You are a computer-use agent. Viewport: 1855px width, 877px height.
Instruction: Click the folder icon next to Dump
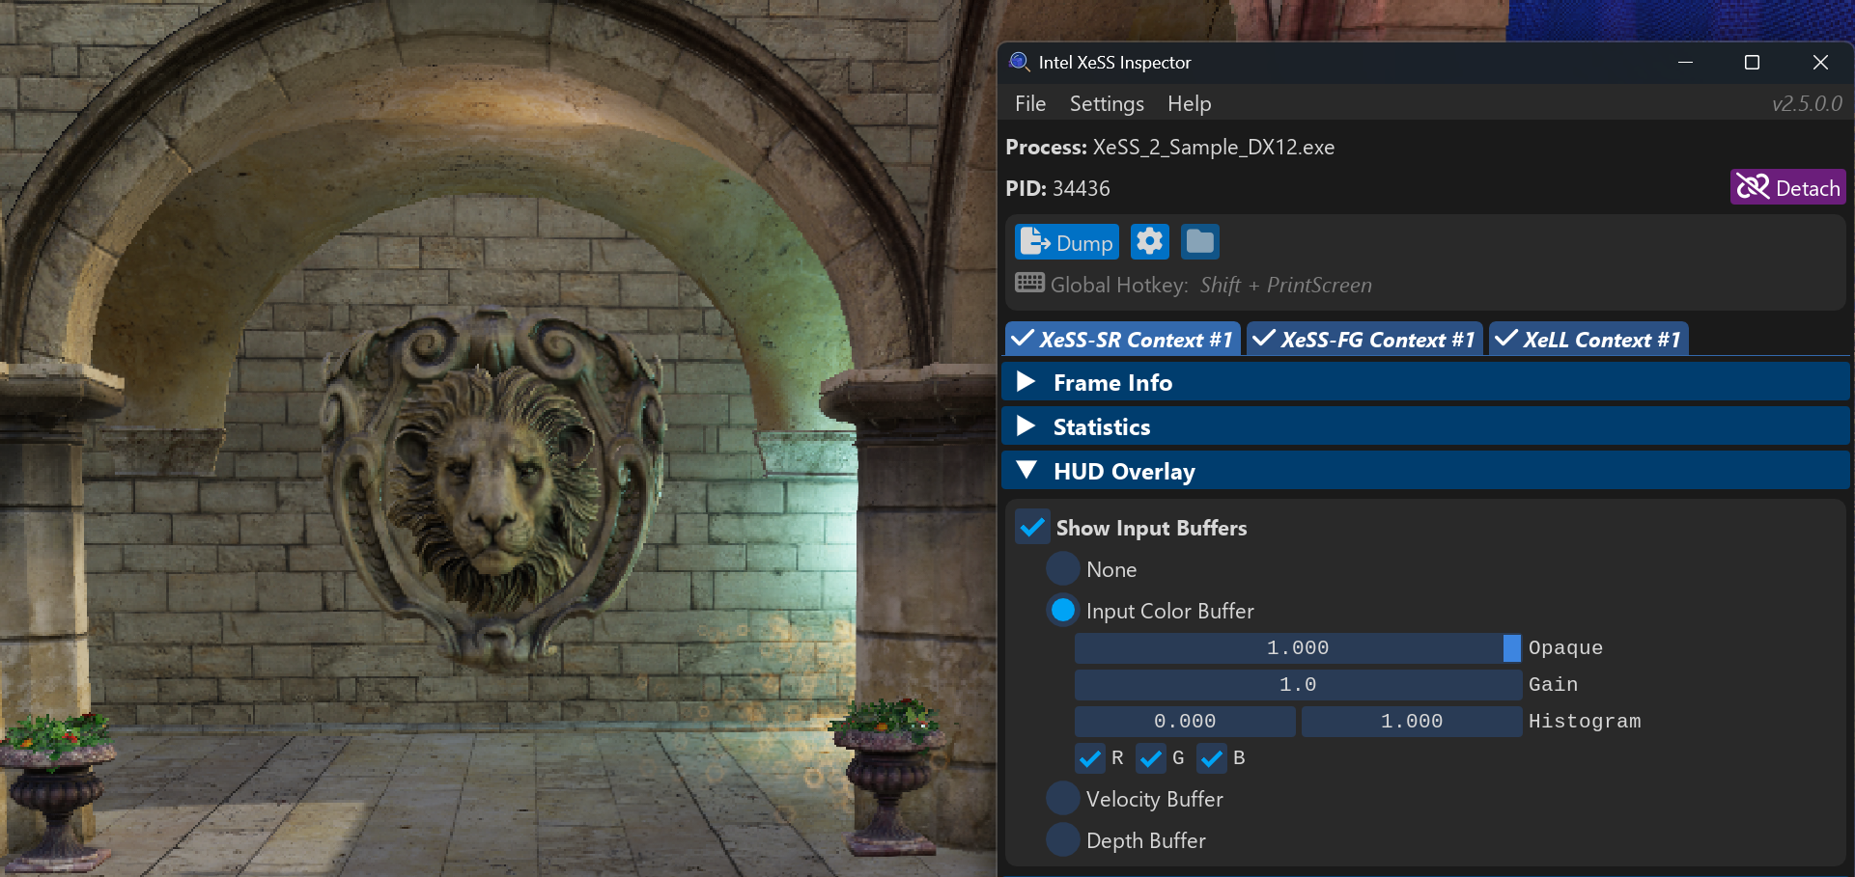tap(1199, 241)
